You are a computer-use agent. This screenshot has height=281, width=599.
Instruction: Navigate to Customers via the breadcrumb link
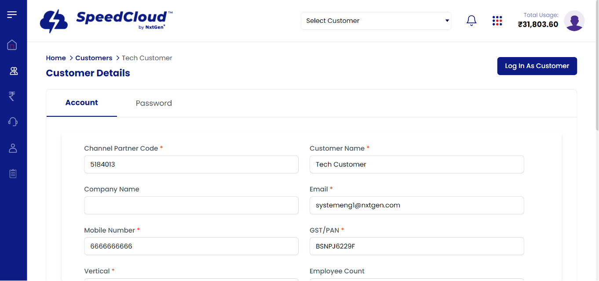[x=94, y=58]
